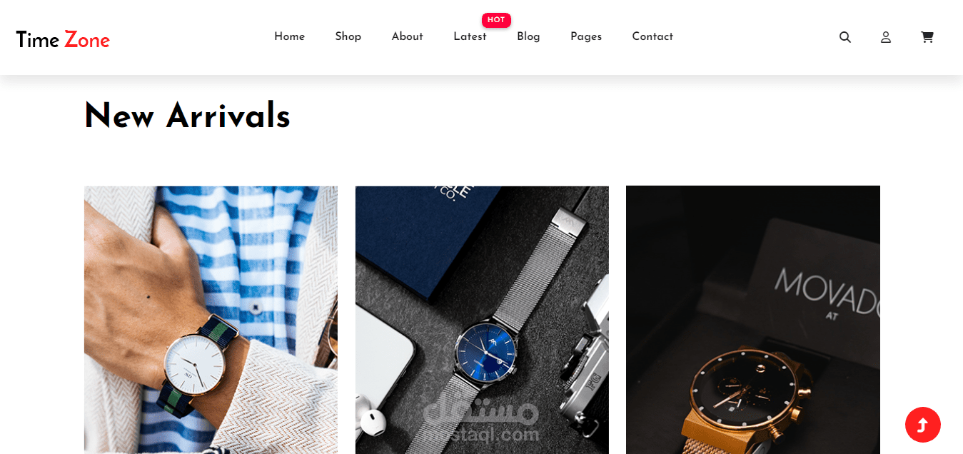Open the shopping cart icon
The width and height of the screenshot is (963, 454).
coord(927,37)
